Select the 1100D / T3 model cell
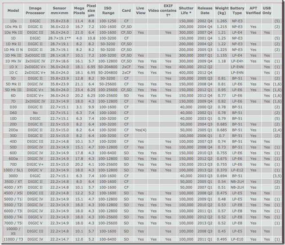This screenshot has height=245, width=285. (x=13, y=239)
